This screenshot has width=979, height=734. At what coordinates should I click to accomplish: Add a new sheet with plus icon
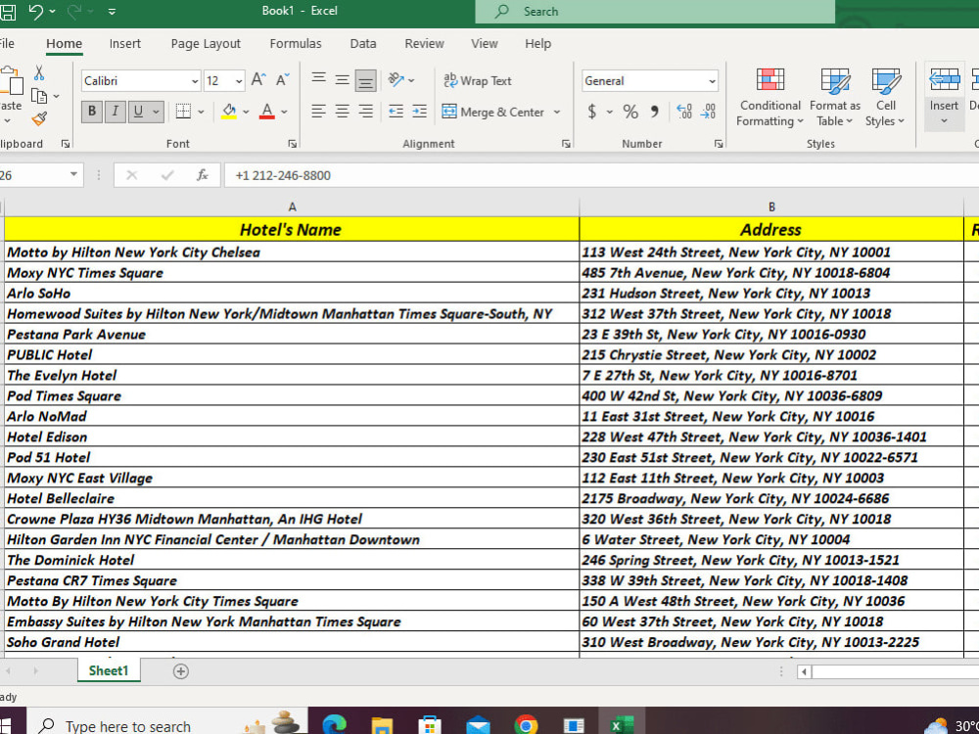pos(180,671)
